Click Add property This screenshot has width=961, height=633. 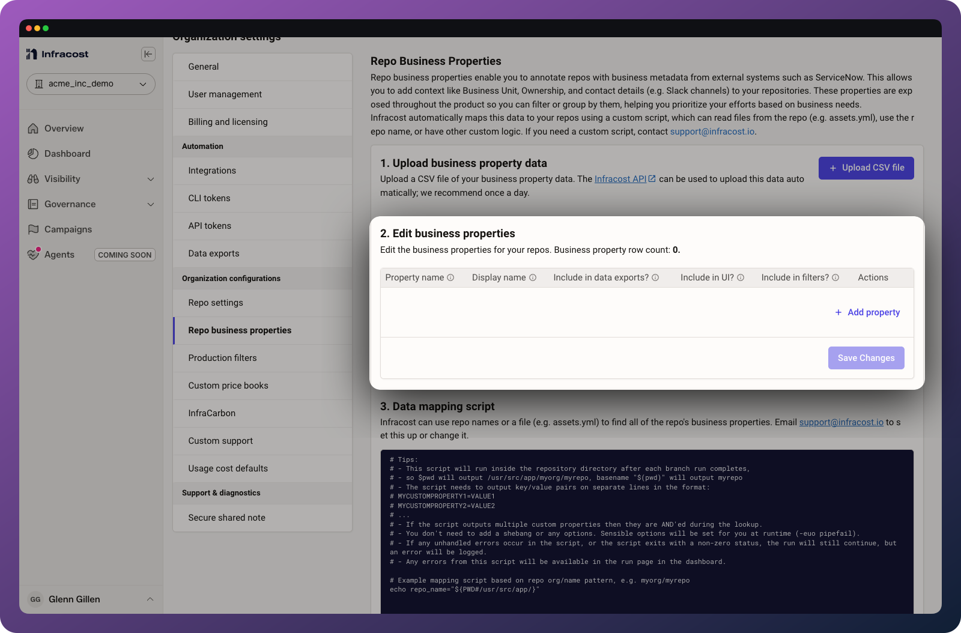point(867,312)
